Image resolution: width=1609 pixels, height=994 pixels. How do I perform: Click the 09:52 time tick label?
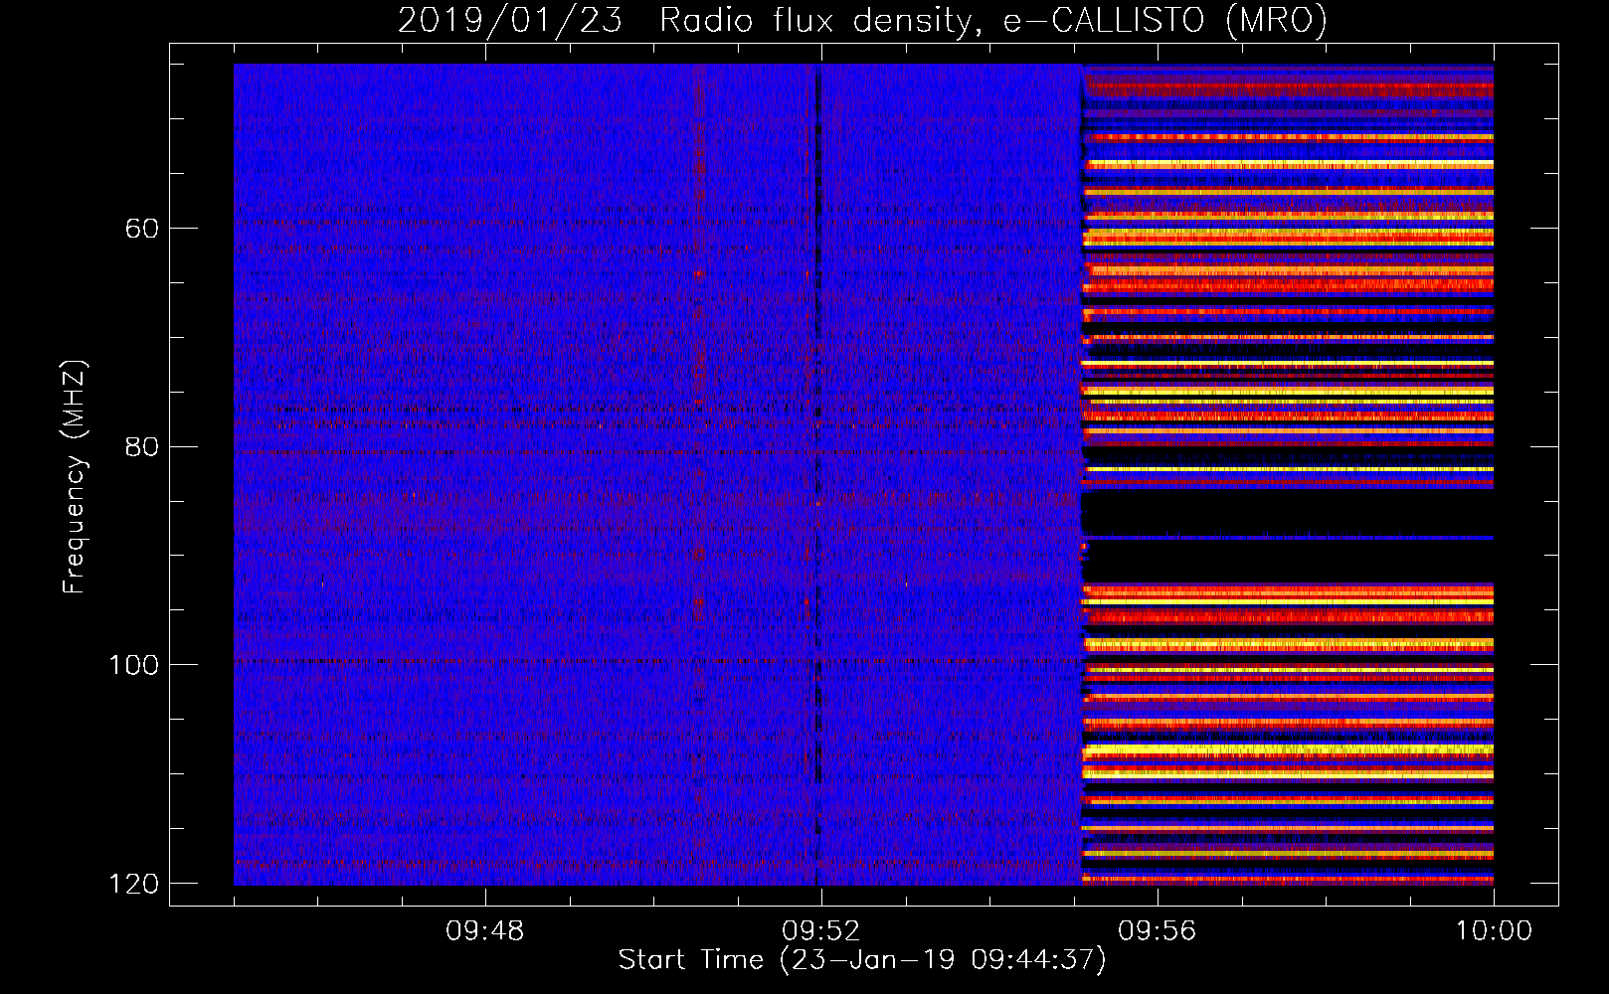pyautogui.click(x=820, y=931)
